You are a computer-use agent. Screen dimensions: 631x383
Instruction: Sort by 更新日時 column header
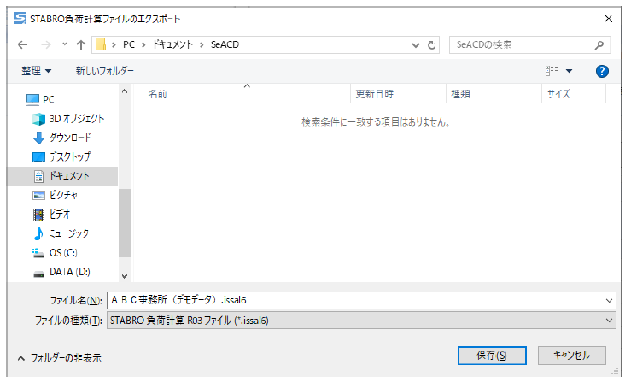click(375, 94)
